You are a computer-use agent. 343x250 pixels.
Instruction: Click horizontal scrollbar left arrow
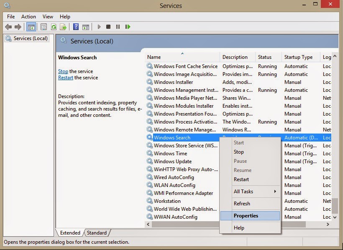tap(148, 224)
